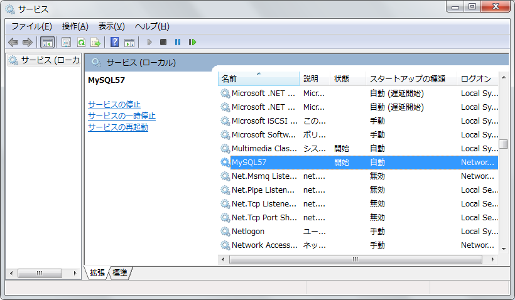Screen dimensions: 515x300
Task: Click the サービスの再起動 link
Action: pyautogui.click(x=118, y=127)
